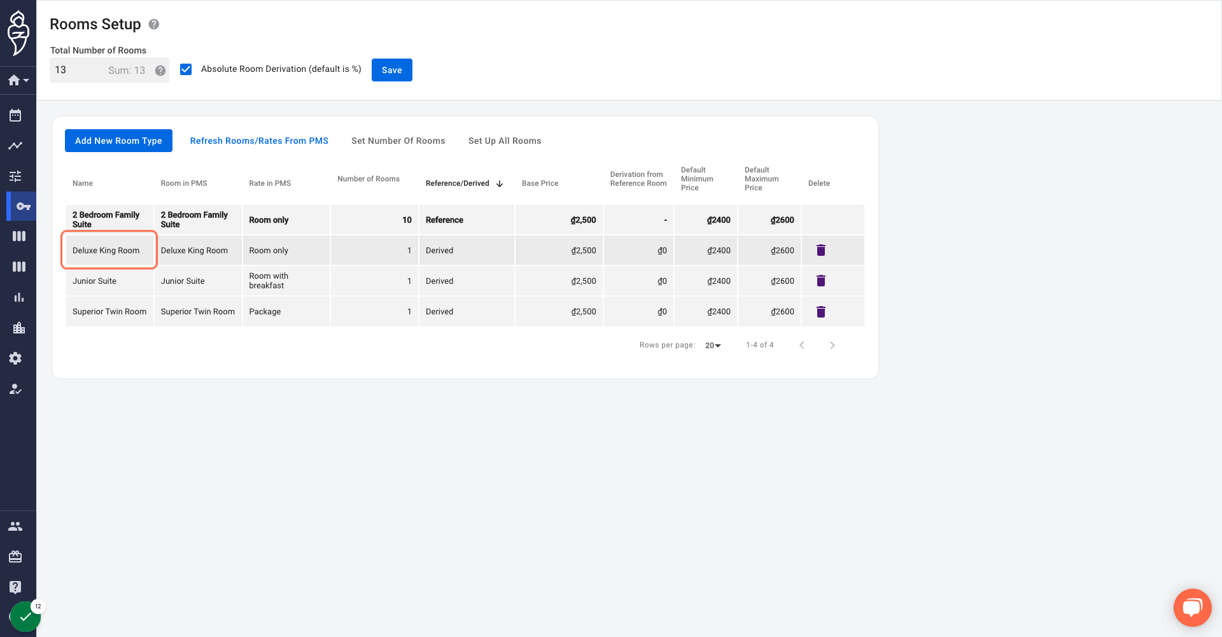Screen dimensions: 1222x637
Task: Open the calendar icon in the sidebar
Action: point(15,115)
